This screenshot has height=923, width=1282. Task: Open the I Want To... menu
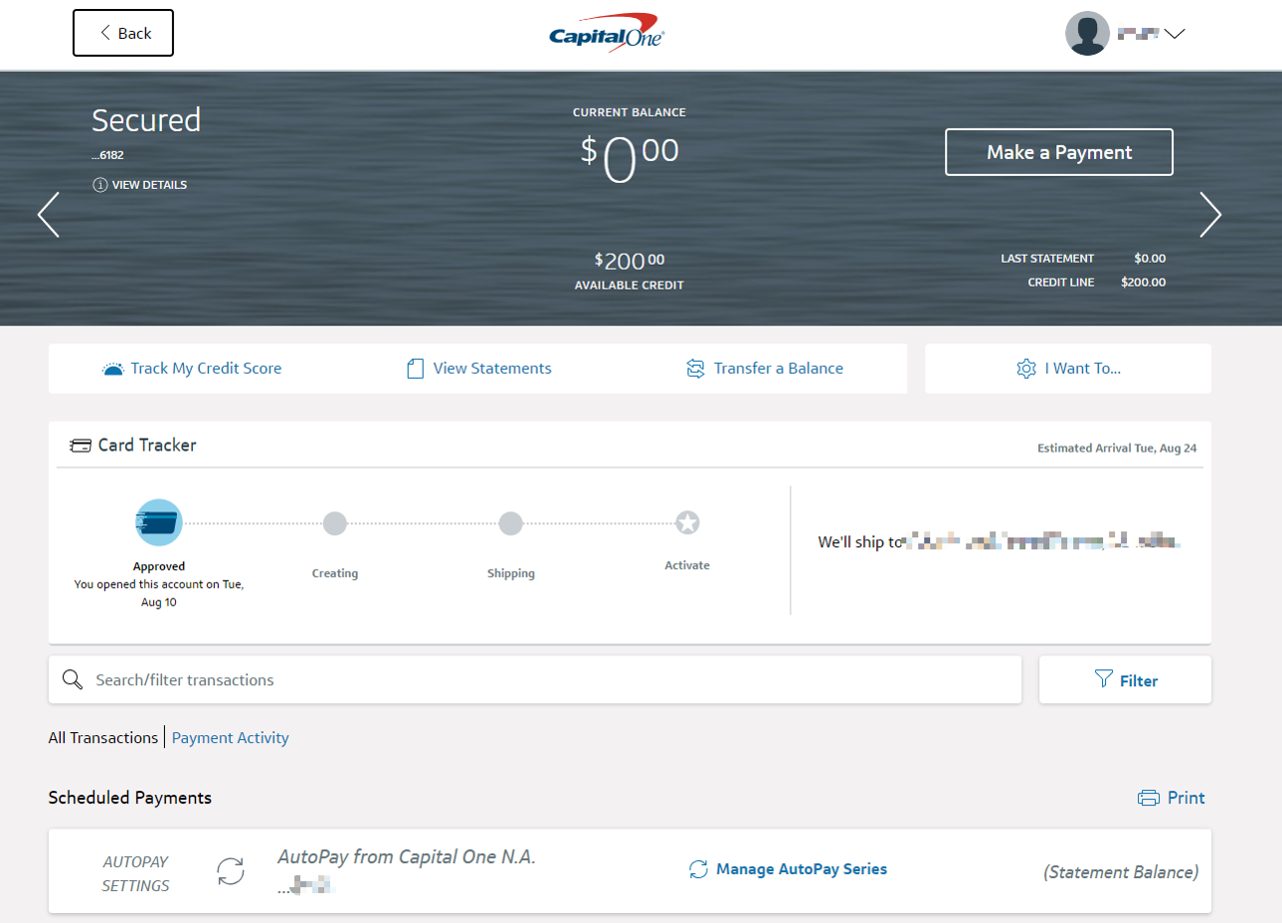pos(1068,369)
